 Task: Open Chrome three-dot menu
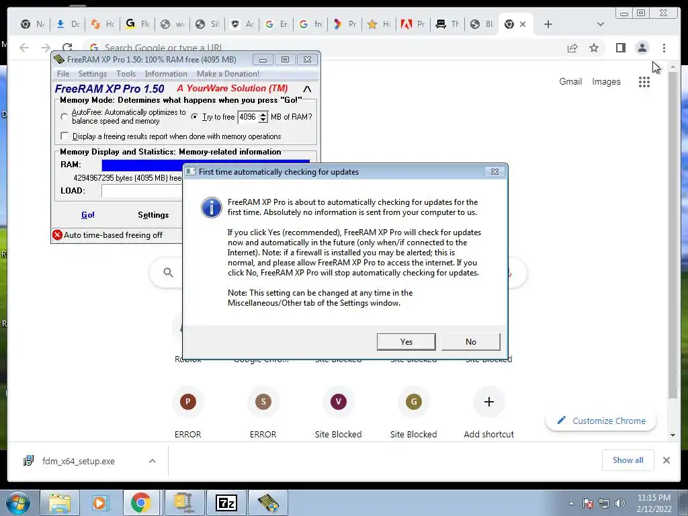(x=664, y=48)
